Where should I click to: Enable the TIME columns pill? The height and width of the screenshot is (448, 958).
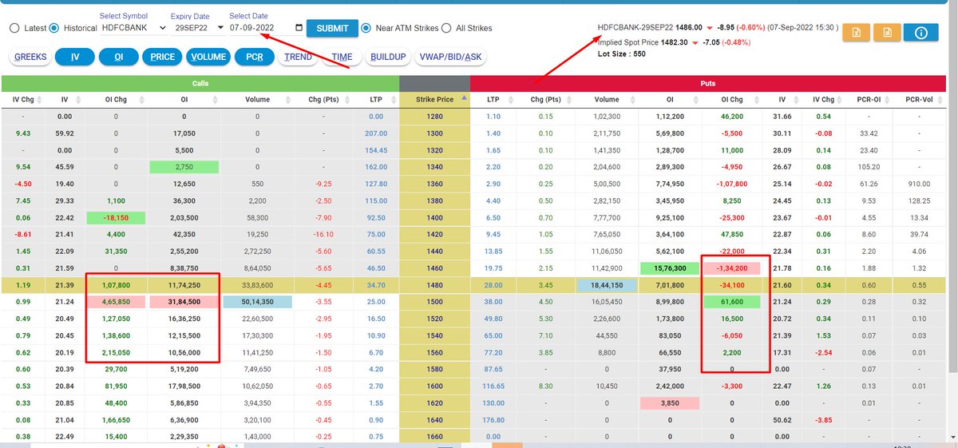click(342, 57)
